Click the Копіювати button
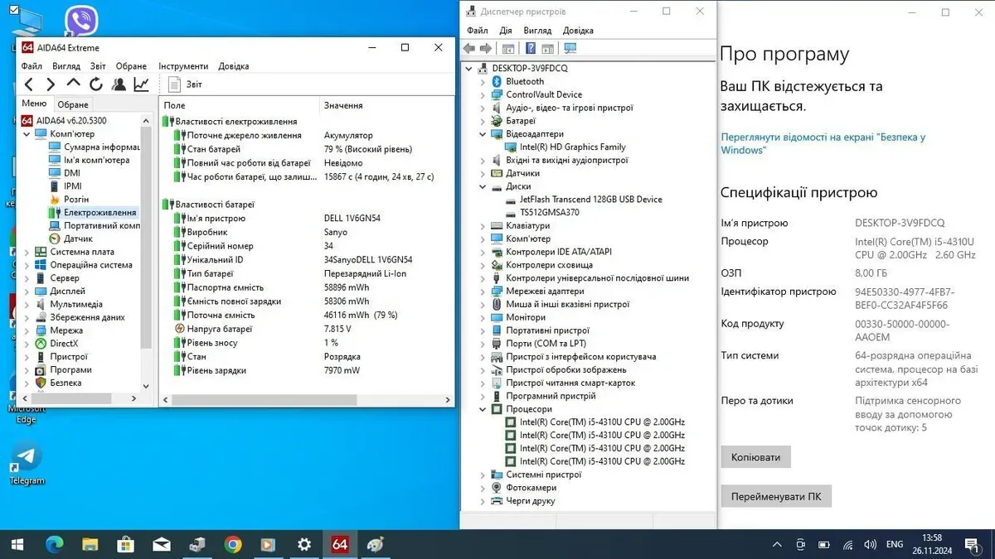The height and width of the screenshot is (559, 995). point(755,457)
